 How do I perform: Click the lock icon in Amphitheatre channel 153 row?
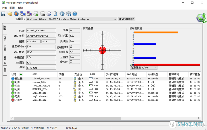coord(75,96)
